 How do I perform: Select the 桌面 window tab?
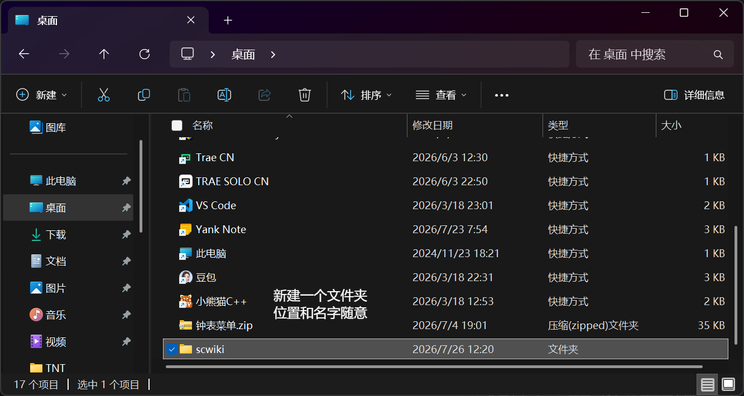(x=108, y=21)
